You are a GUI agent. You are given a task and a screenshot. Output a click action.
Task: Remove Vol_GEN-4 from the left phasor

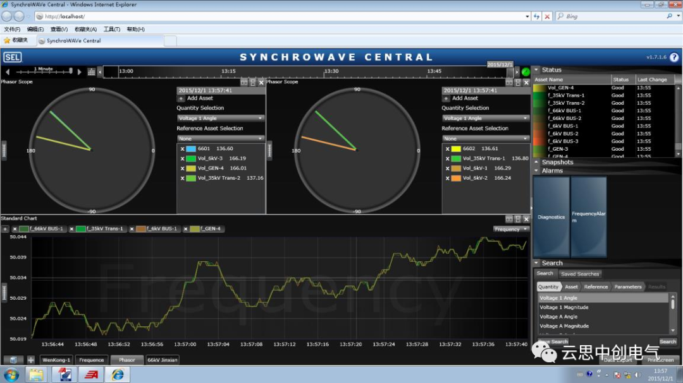tap(183, 168)
